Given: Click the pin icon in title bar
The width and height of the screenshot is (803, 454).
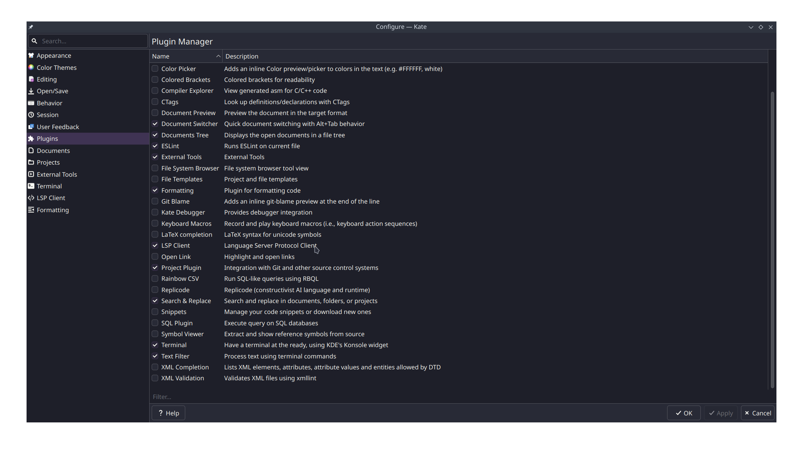Looking at the screenshot, I should (x=31, y=27).
